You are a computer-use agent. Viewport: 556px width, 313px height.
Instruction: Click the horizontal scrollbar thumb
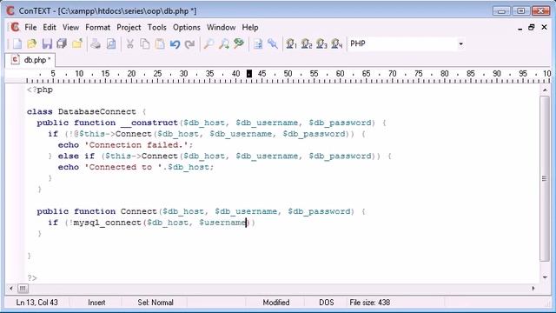click(23, 288)
